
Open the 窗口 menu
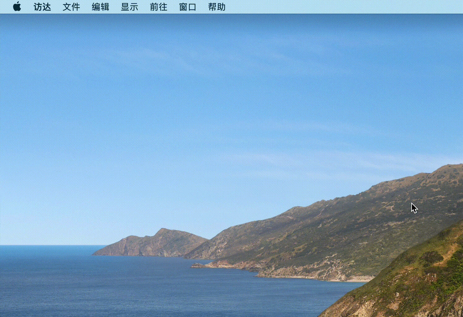pos(188,7)
